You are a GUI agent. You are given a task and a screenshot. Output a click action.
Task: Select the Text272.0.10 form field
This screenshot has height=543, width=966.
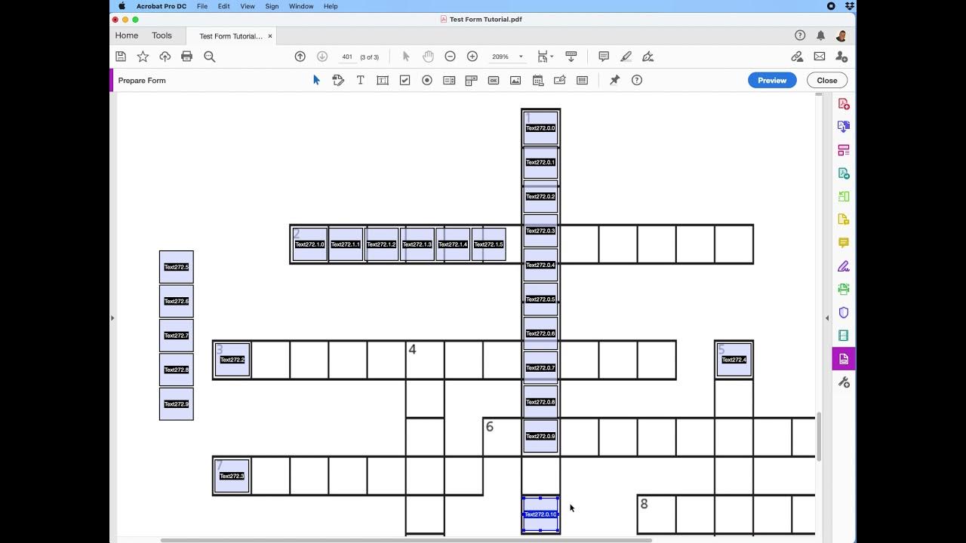[540, 514]
